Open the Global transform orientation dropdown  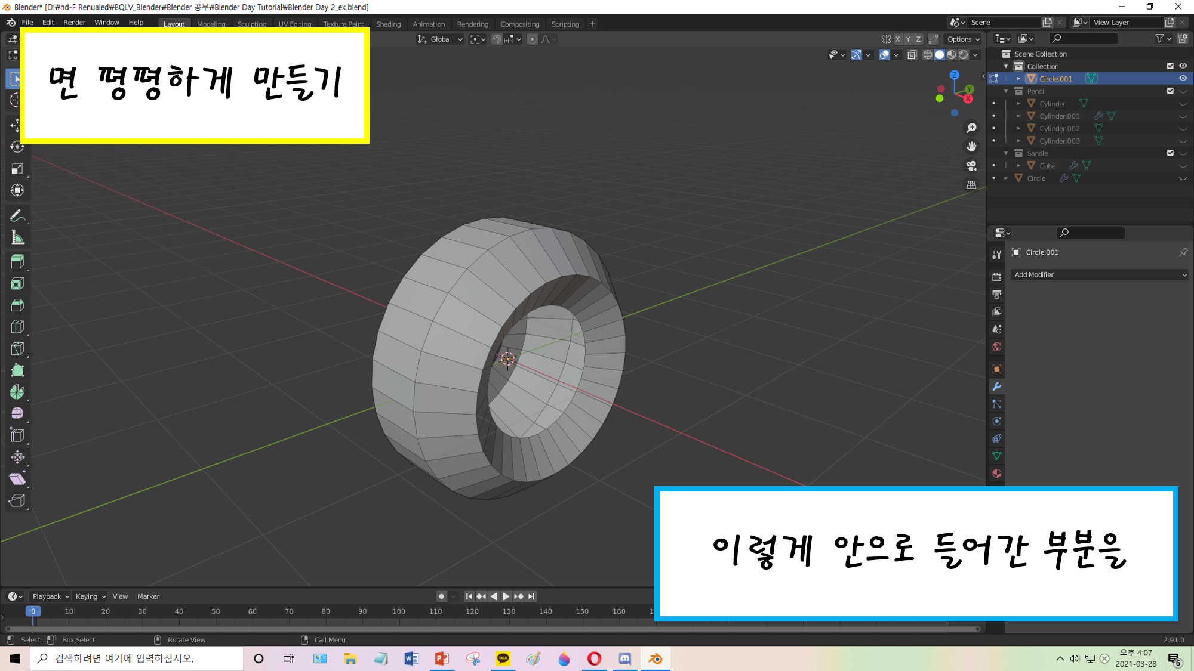(x=441, y=39)
